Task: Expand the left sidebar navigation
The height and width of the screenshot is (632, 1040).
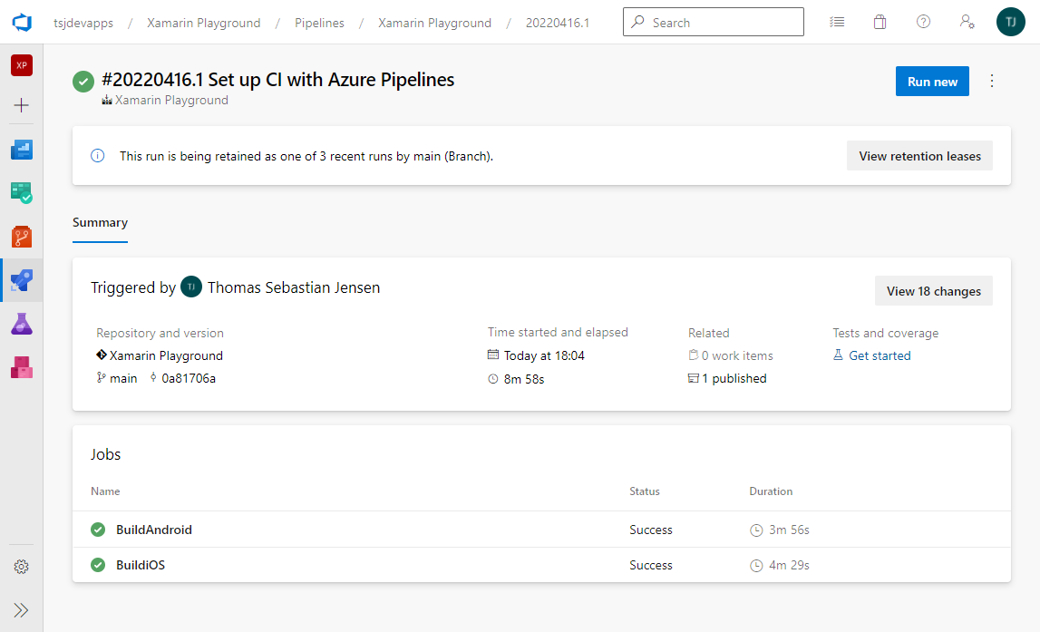Action: pos(22,610)
